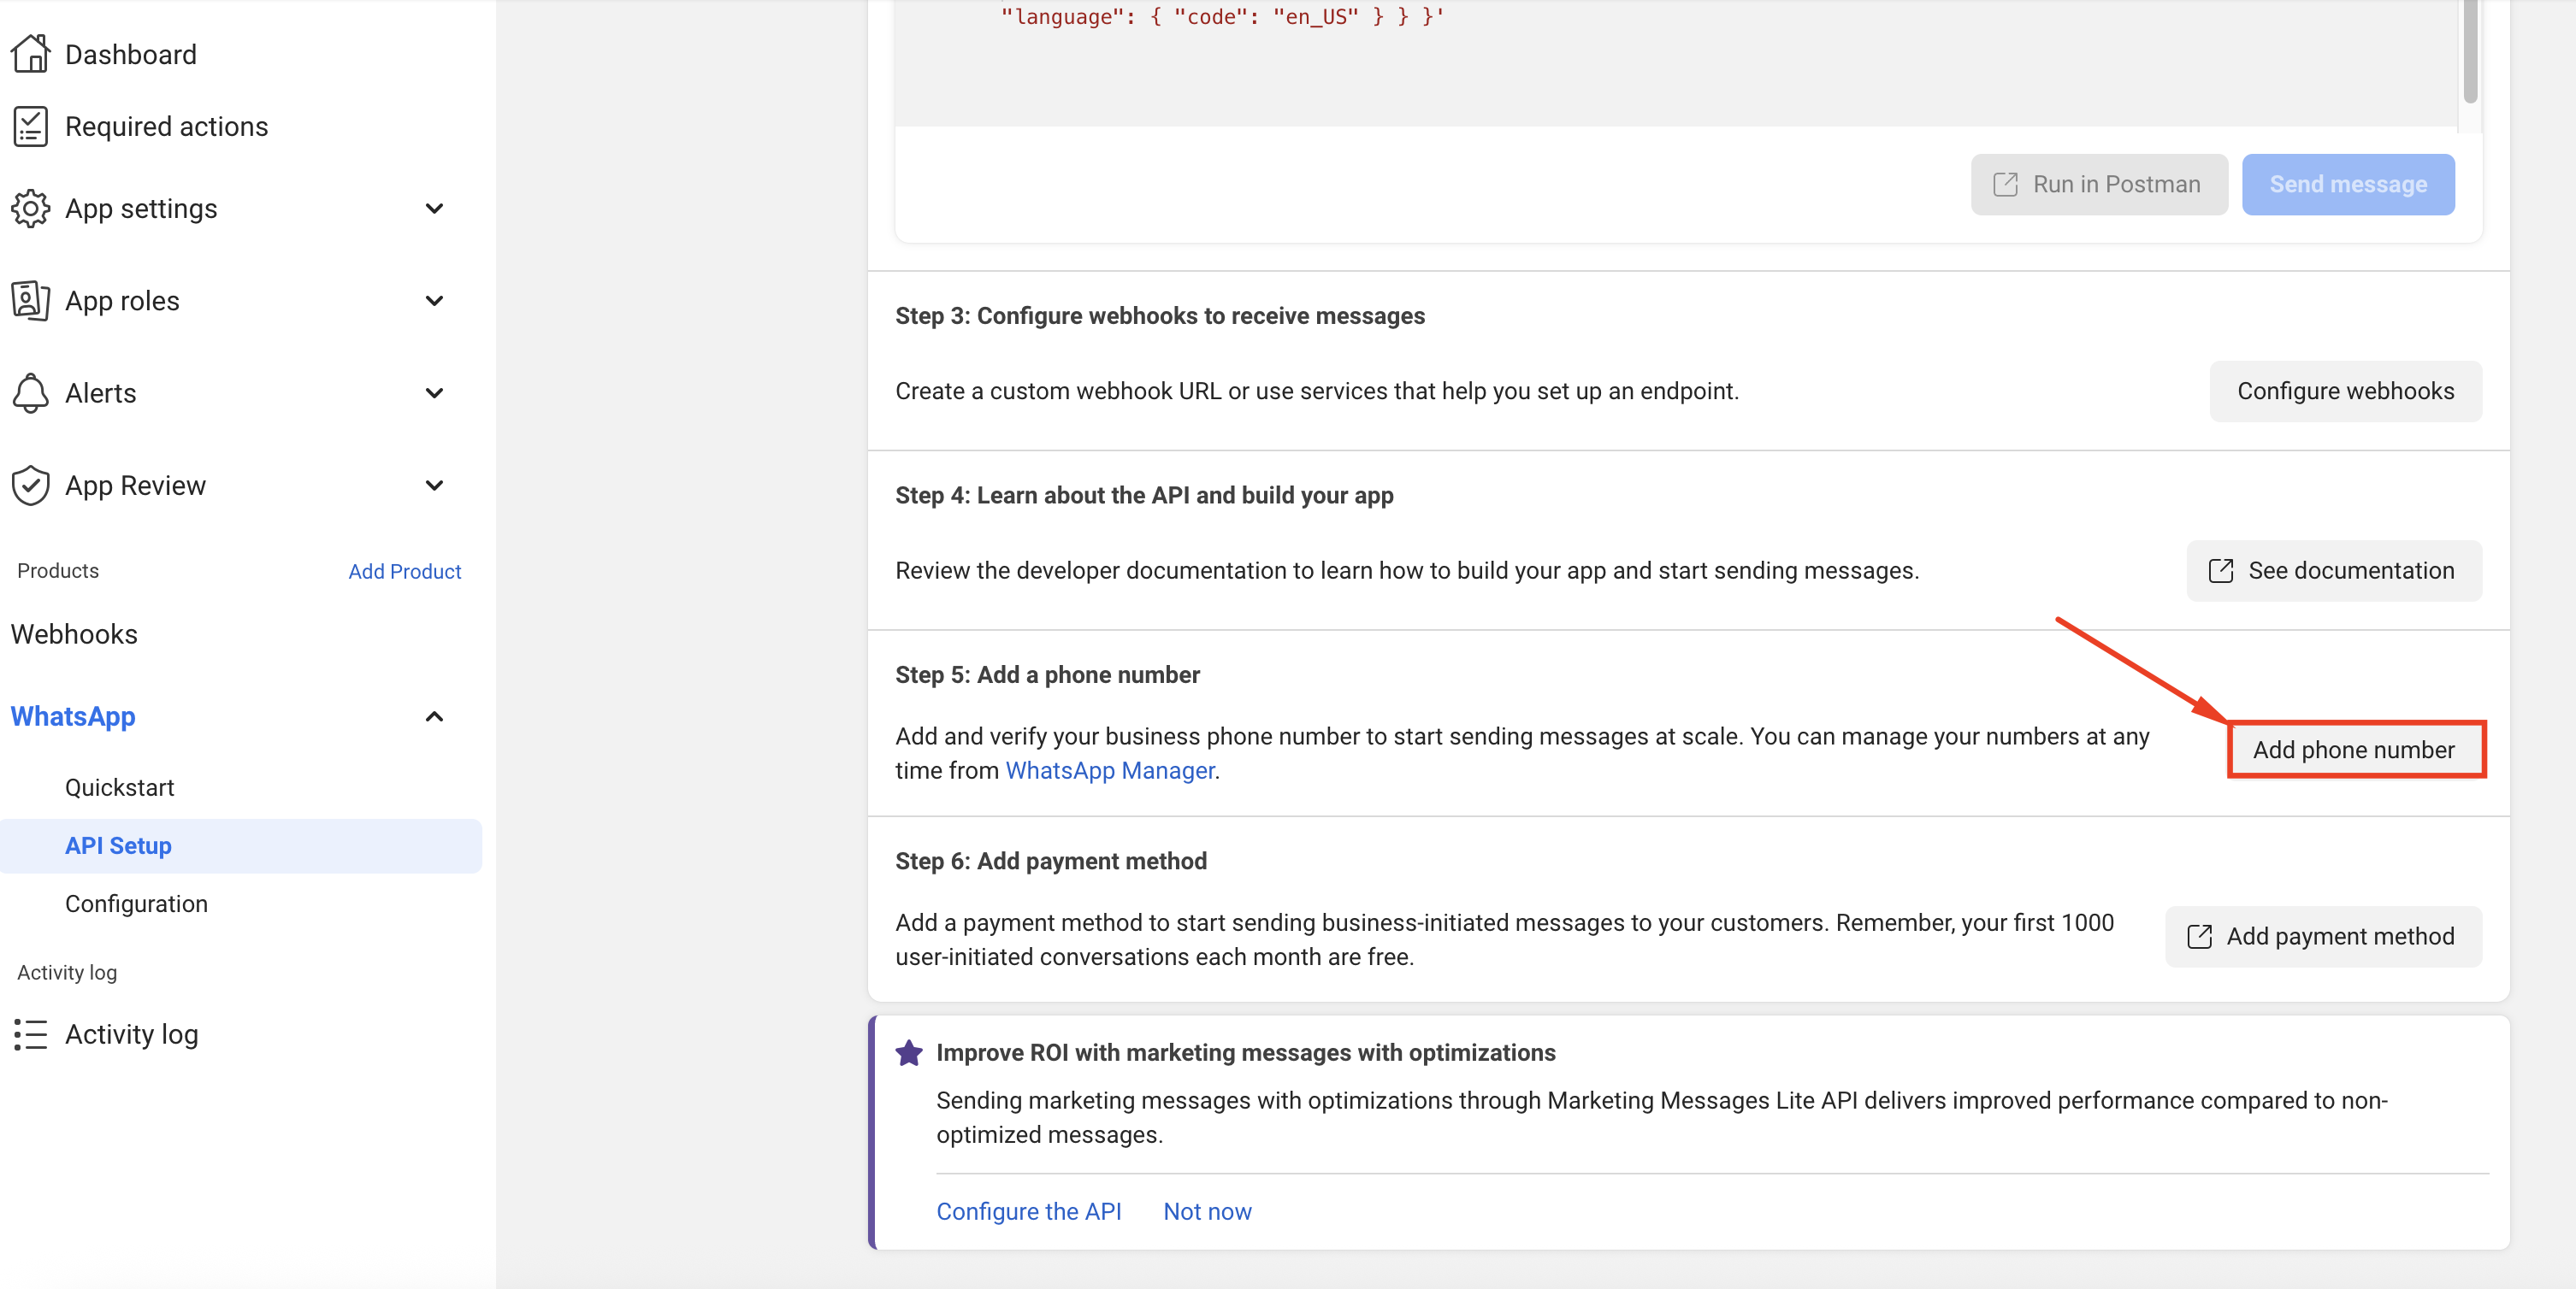
Task: Expand the App Review chevron
Action: click(x=434, y=486)
